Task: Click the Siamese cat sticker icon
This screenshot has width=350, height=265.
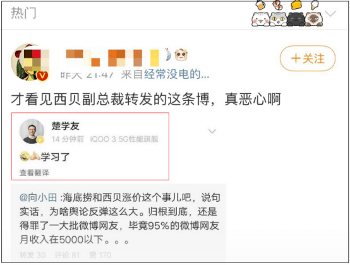Action: point(313,15)
